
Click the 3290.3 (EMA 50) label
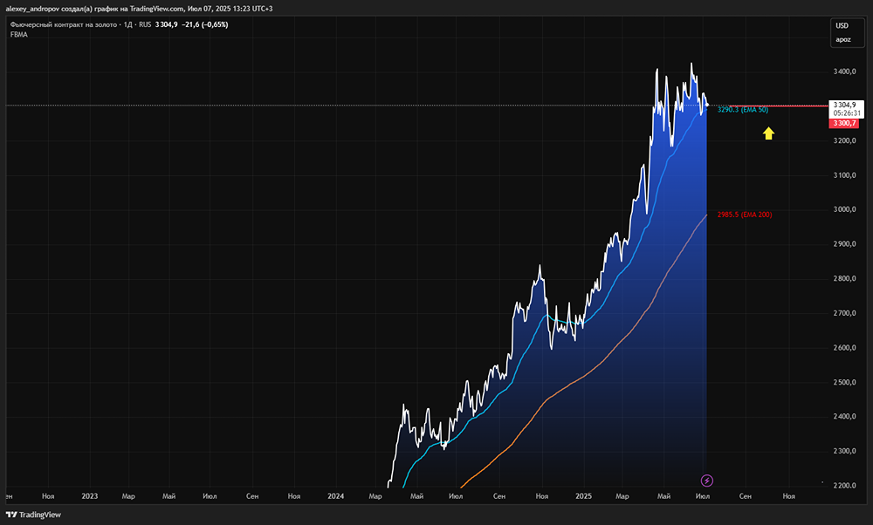(x=743, y=110)
